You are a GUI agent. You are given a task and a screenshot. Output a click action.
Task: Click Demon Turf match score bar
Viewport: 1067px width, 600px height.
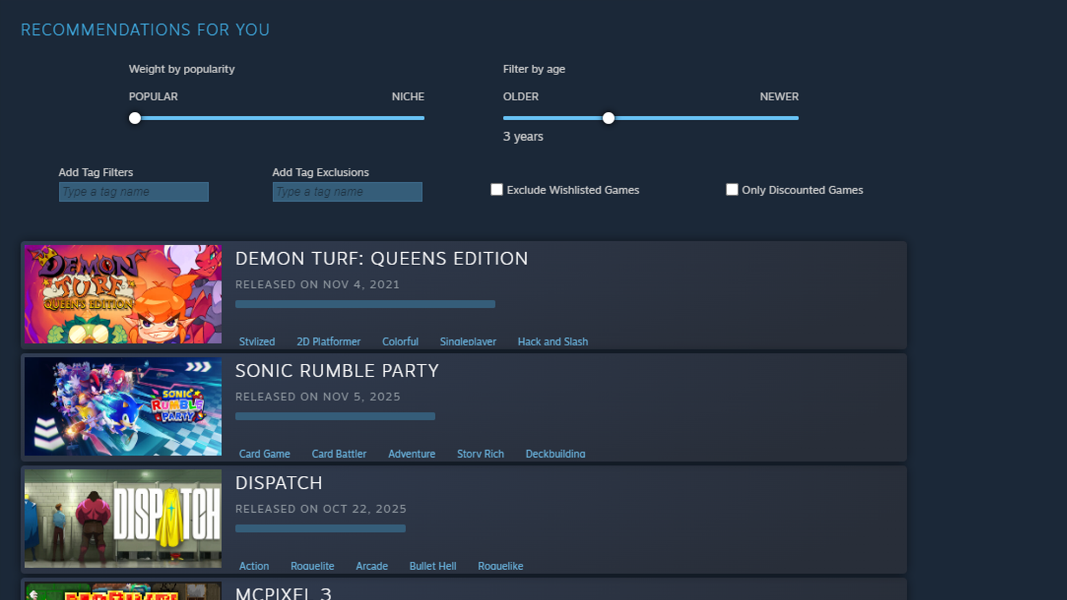tap(365, 304)
